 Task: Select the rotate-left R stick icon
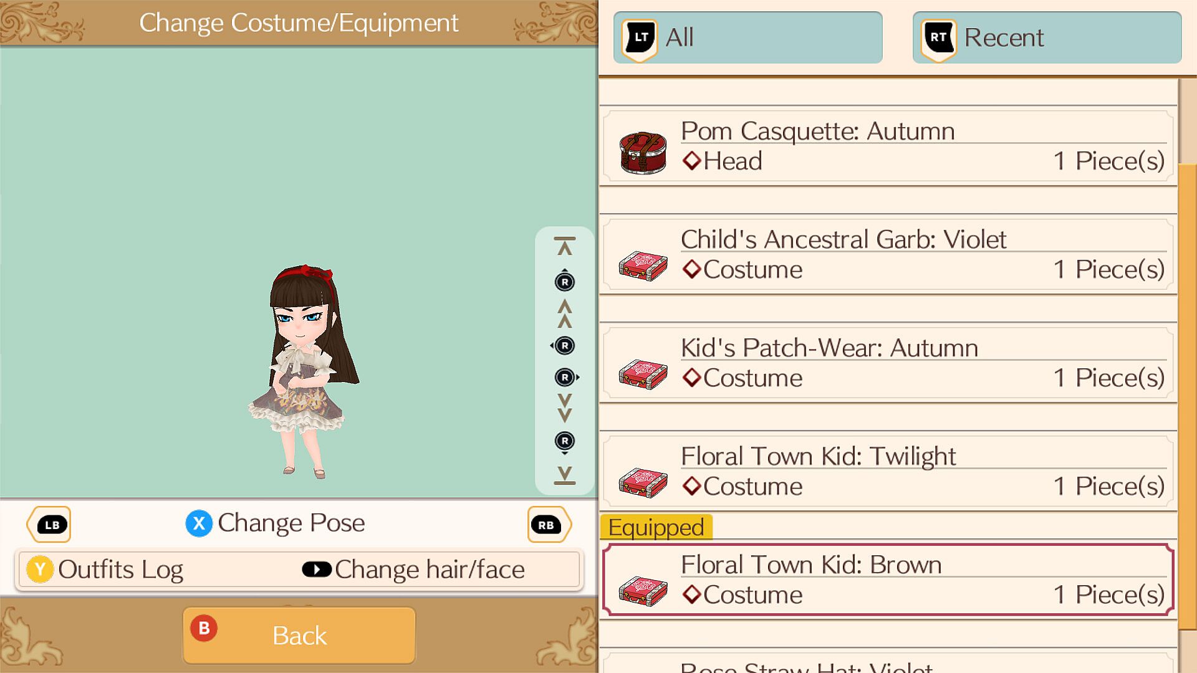pos(564,346)
